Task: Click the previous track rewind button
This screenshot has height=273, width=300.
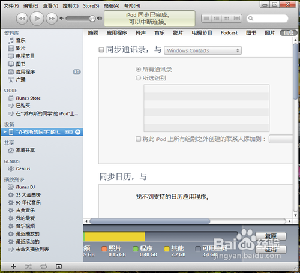Action: 22,19
